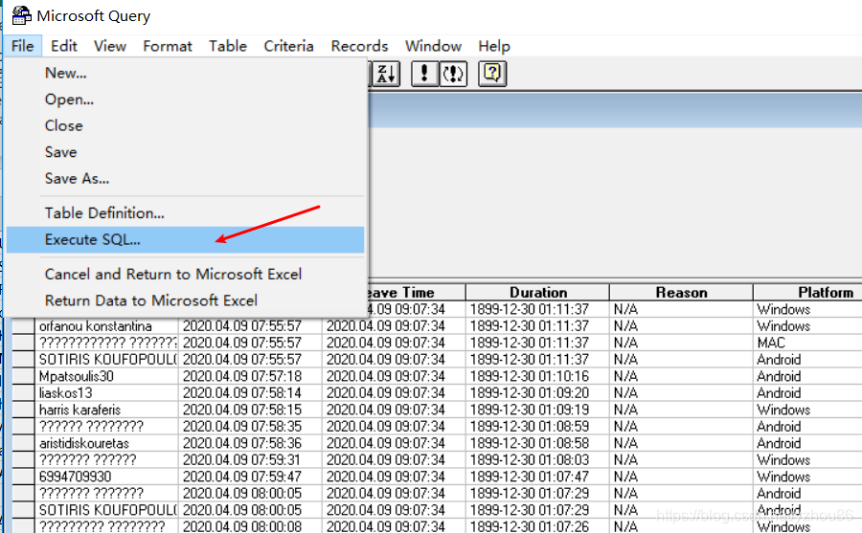Open Help via the question mark icon
Image resolution: width=862 pixels, height=533 pixels.
point(492,74)
